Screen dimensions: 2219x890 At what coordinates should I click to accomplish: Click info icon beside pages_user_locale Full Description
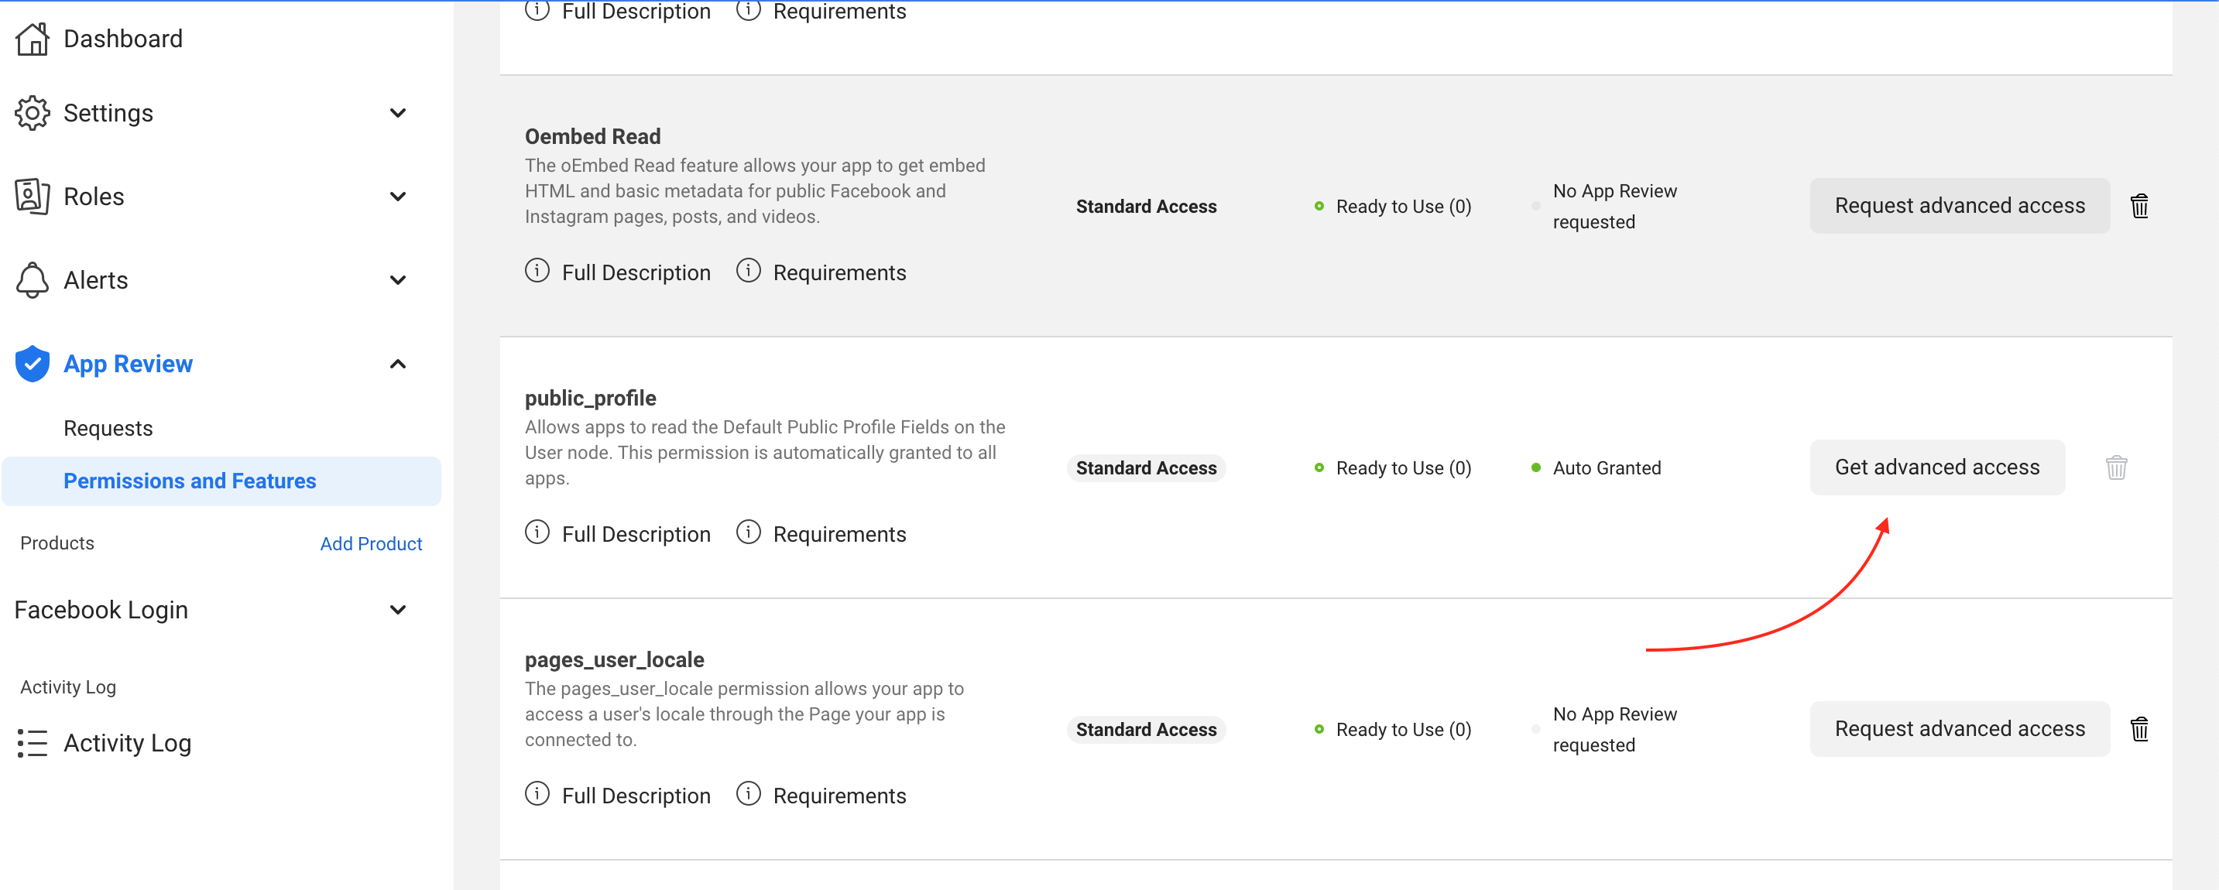[537, 793]
